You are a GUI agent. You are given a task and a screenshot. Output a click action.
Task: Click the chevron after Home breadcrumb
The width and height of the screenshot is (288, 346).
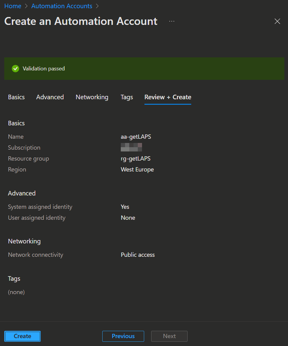coord(26,6)
